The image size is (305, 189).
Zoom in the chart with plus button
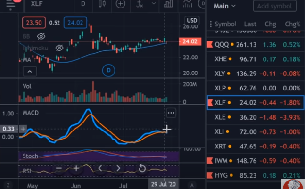[76, 168]
